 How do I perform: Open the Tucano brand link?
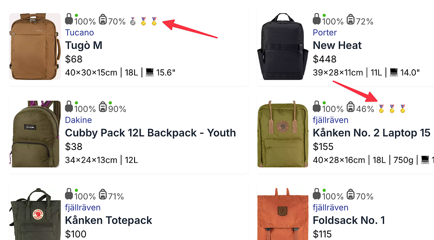(x=79, y=32)
